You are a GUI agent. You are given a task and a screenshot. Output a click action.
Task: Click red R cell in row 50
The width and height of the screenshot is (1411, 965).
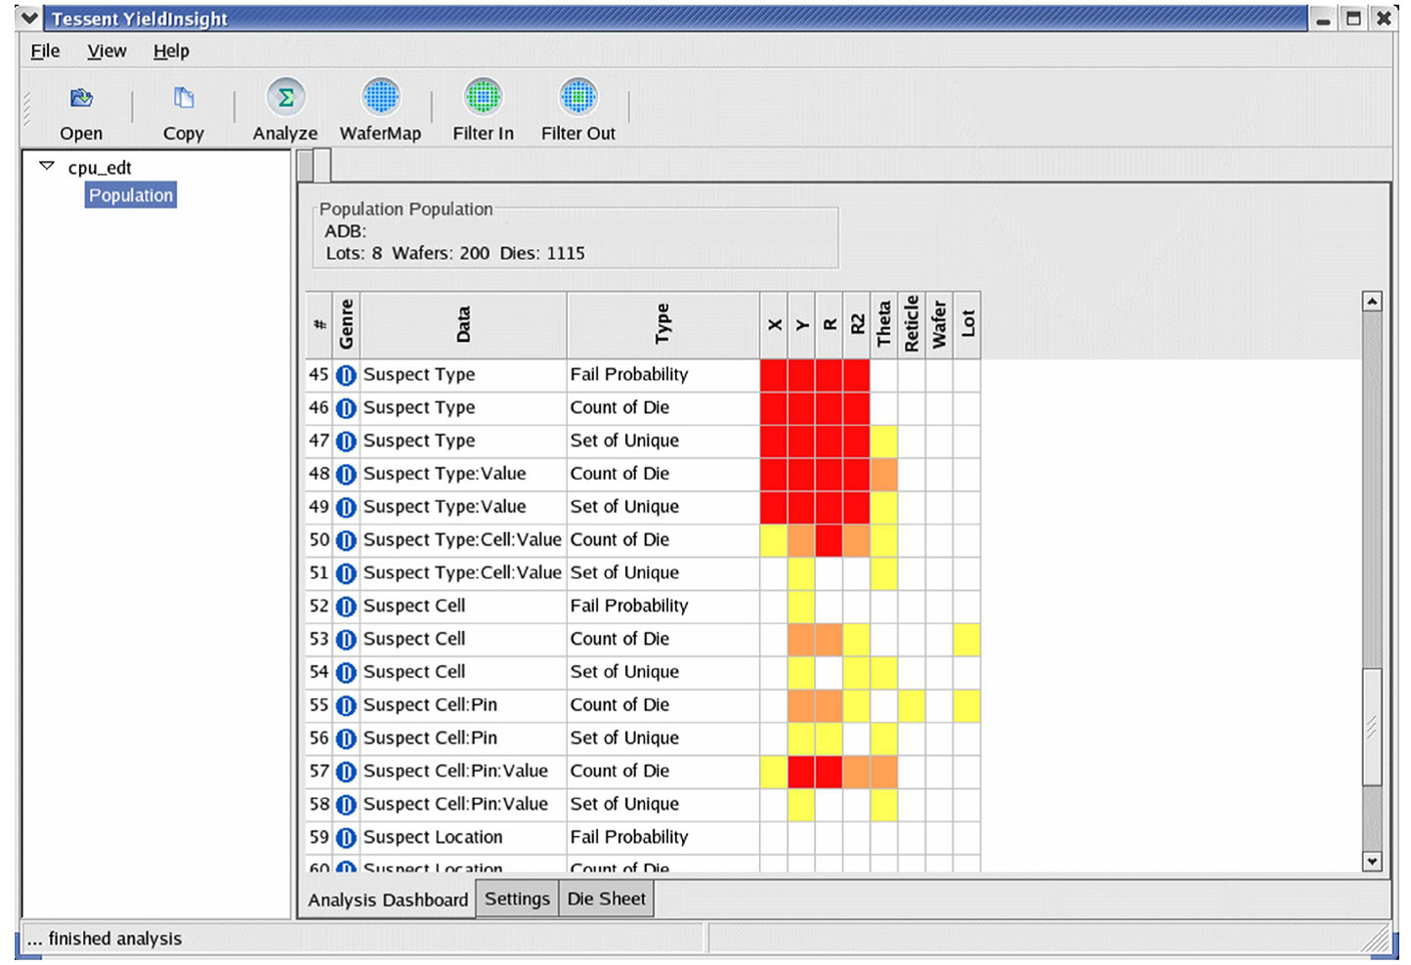pos(829,540)
